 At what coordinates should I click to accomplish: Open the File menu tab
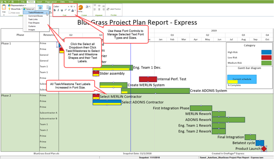pos(23,2)
